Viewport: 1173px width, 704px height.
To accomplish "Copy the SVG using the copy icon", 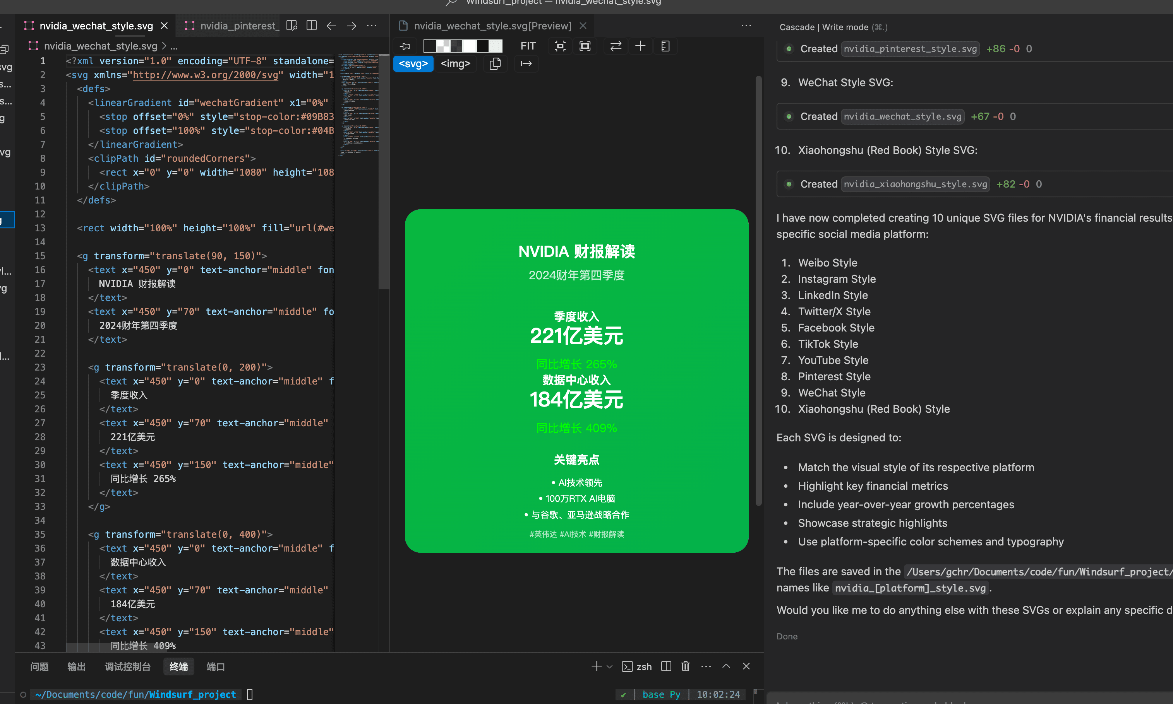I will (x=495, y=63).
